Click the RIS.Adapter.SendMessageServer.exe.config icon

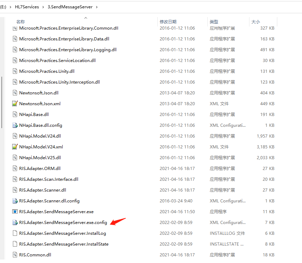[x=15, y=223]
